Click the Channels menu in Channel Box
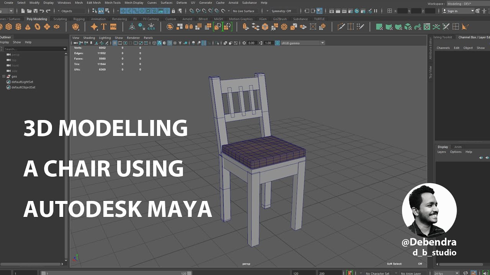The width and height of the screenshot is (490, 275). [443, 48]
